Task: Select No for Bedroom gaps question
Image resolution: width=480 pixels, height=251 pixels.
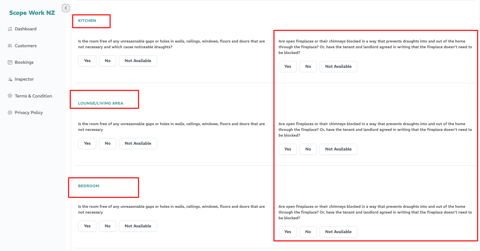Action: point(107,226)
